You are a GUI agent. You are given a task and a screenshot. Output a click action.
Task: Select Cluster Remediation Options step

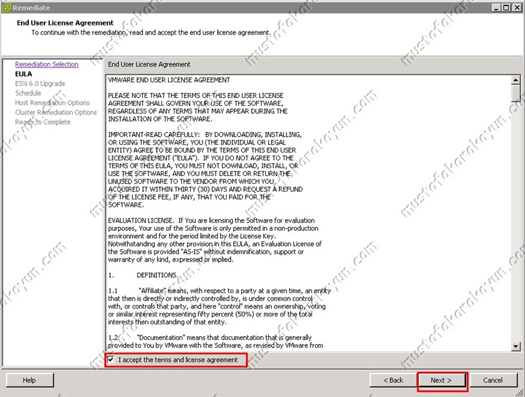click(x=56, y=112)
